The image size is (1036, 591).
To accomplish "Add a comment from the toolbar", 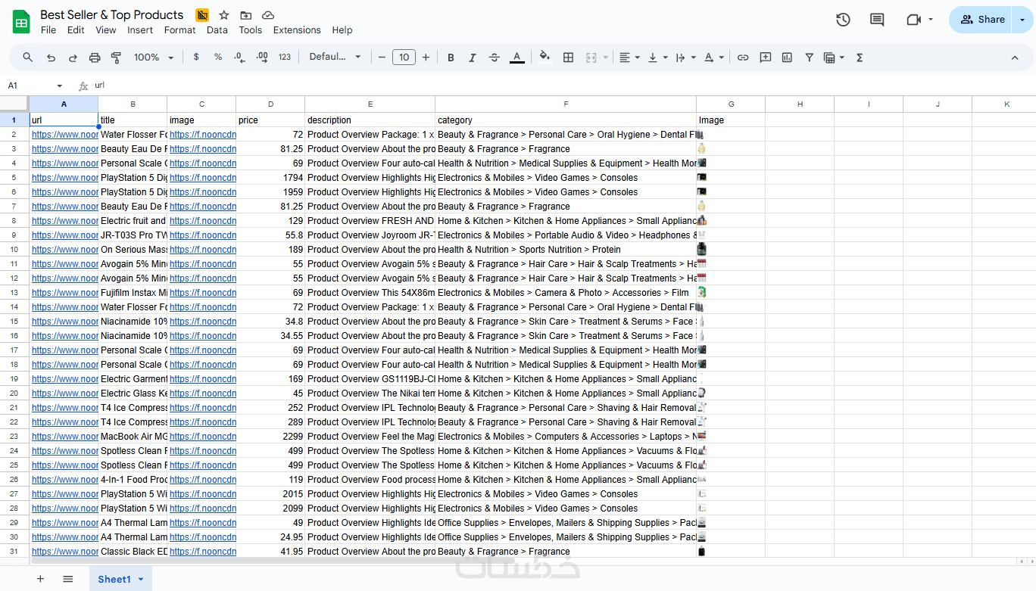I will point(766,58).
